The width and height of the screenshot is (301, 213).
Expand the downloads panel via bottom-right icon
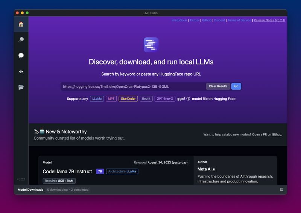(x=281, y=190)
